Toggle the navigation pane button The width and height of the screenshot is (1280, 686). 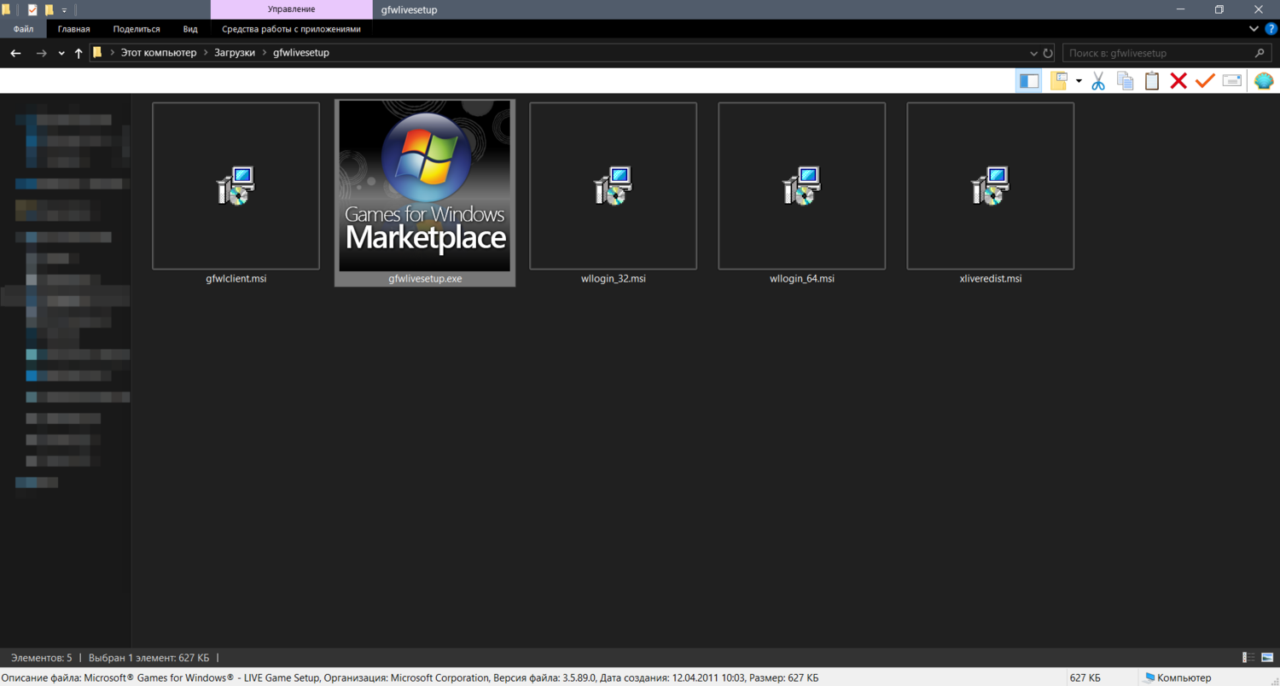point(1029,81)
